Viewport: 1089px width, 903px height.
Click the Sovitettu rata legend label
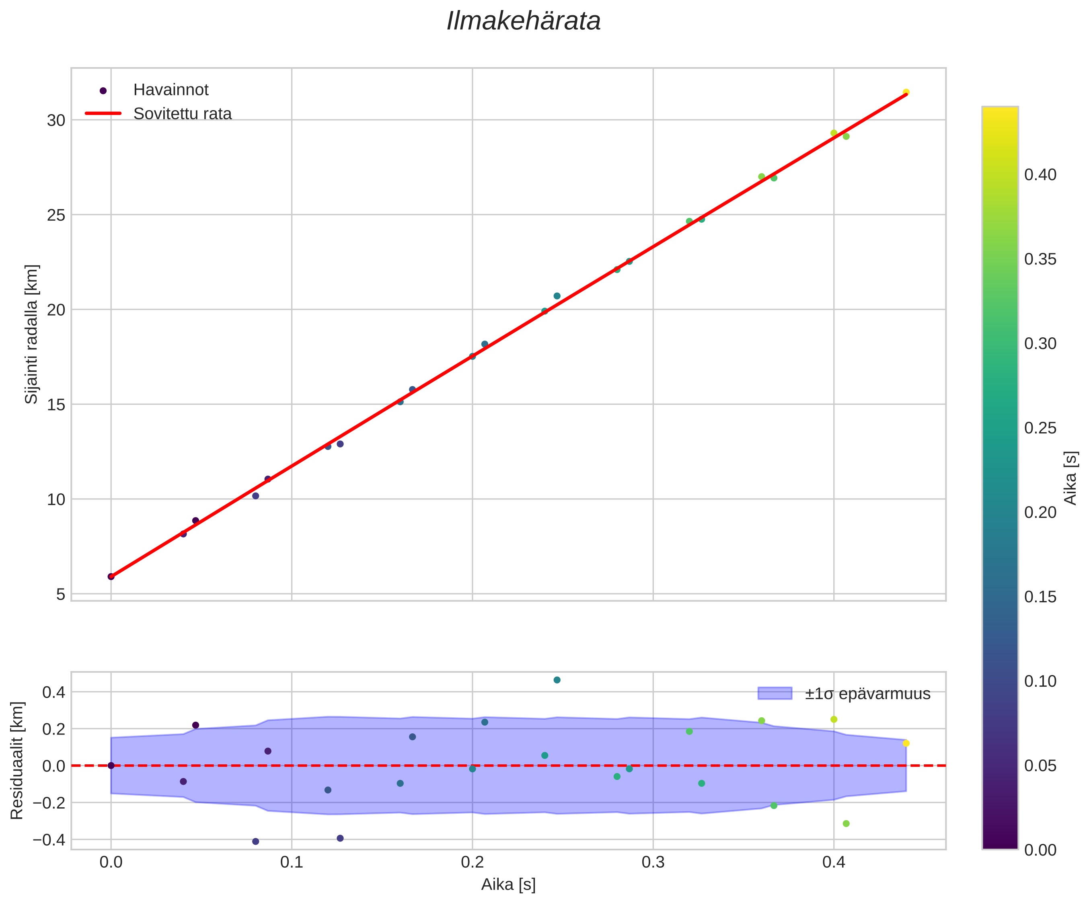pos(182,113)
